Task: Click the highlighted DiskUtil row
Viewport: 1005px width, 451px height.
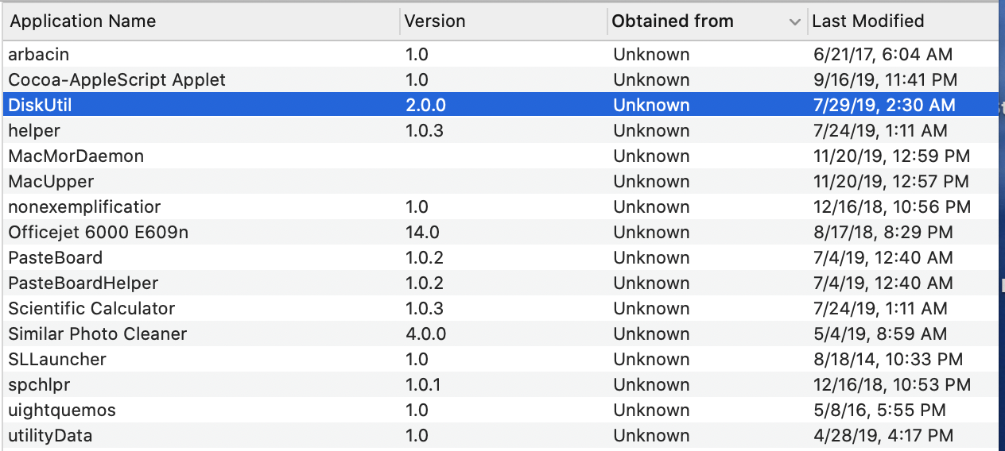Action: pos(41,106)
